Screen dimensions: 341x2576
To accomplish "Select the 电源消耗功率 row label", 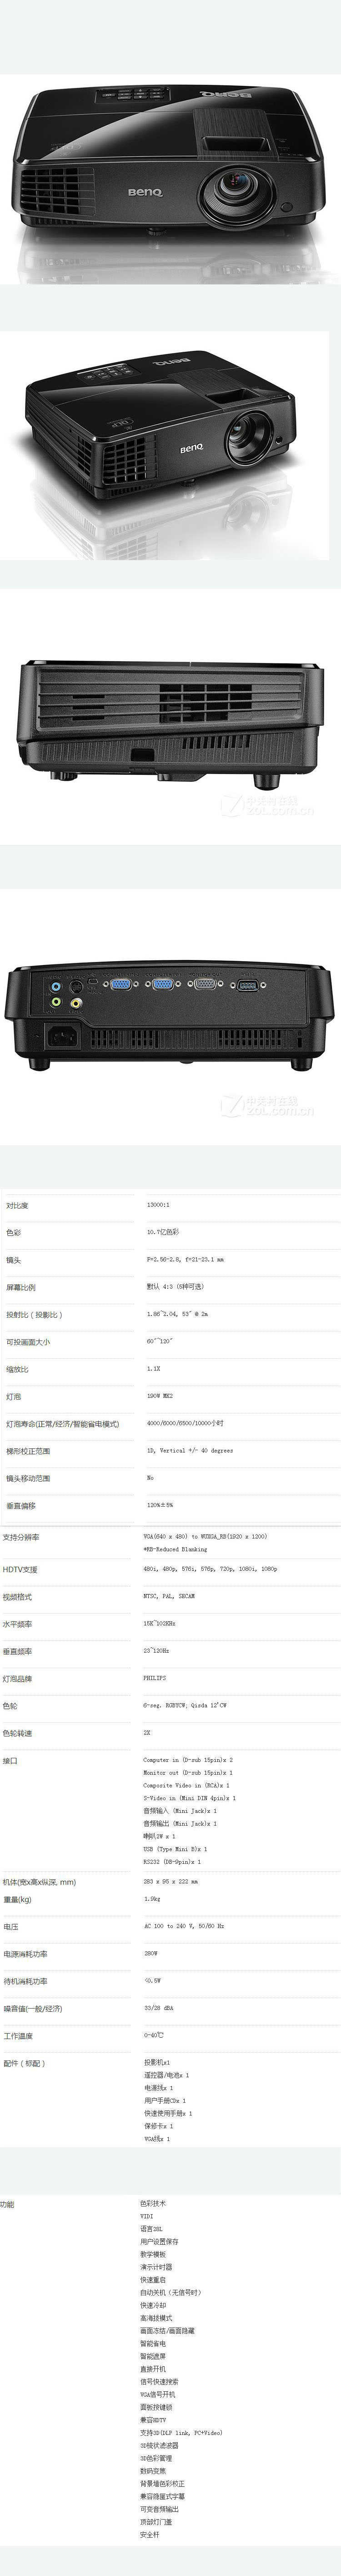I will 25,1954.
